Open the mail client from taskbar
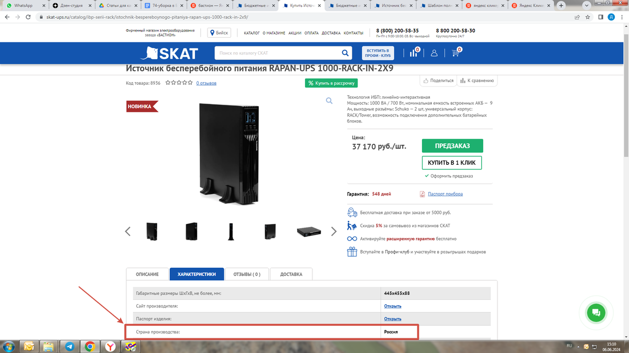Image resolution: width=629 pixels, height=353 pixels. click(x=28, y=346)
